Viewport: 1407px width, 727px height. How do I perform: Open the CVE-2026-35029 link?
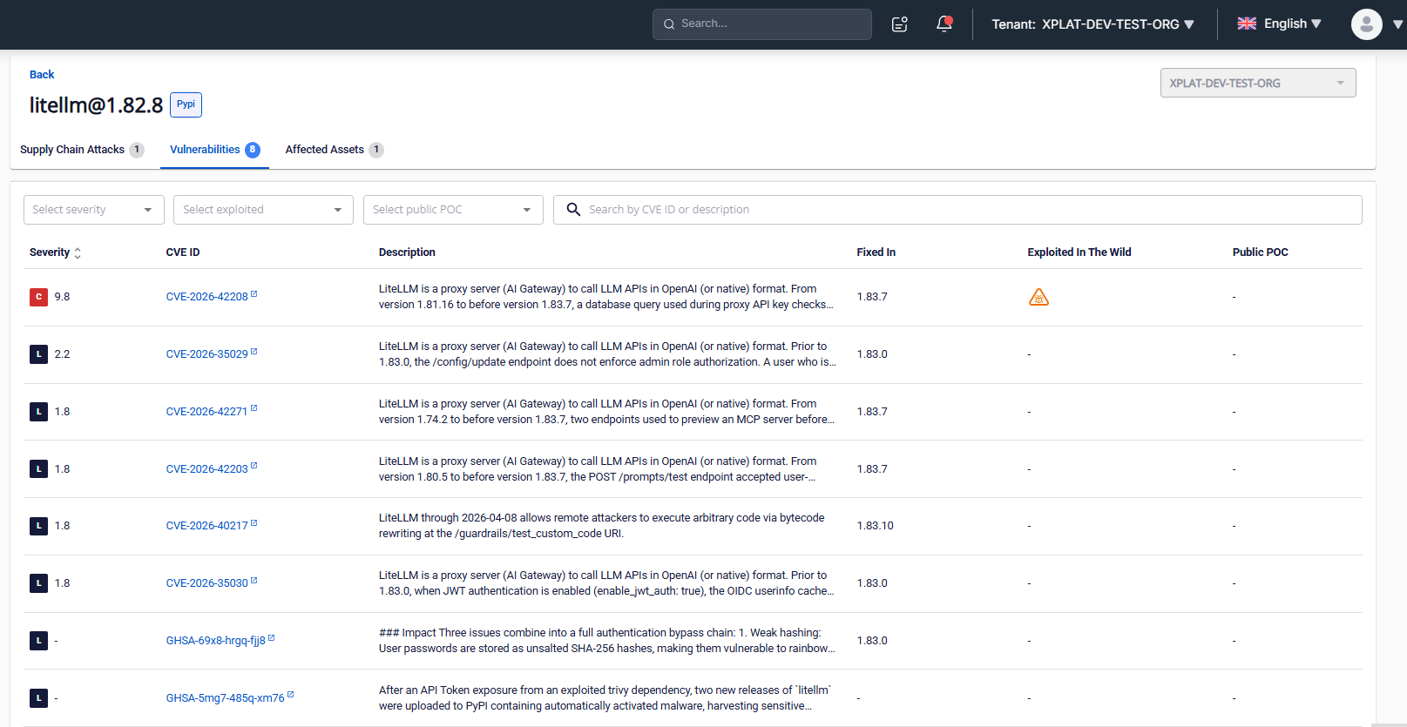click(207, 354)
